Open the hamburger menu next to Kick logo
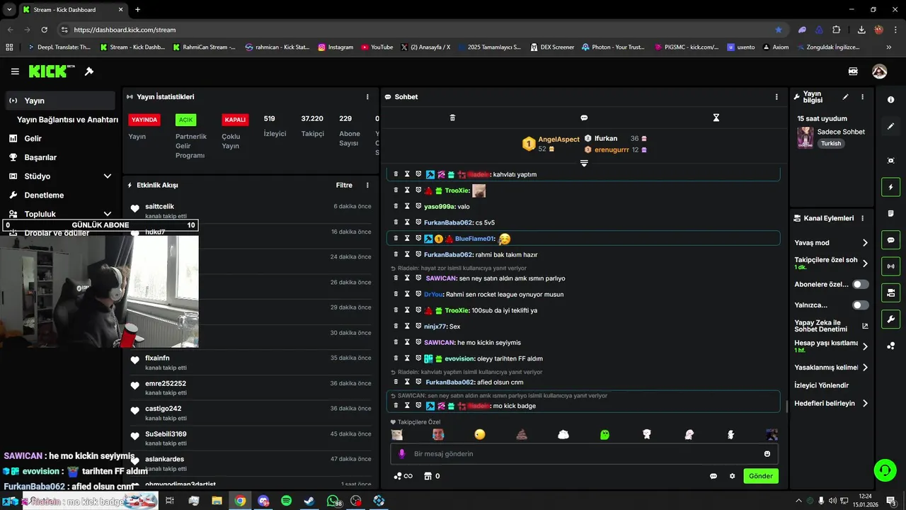Viewport: 906px width, 510px height. (x=15, y=72)
